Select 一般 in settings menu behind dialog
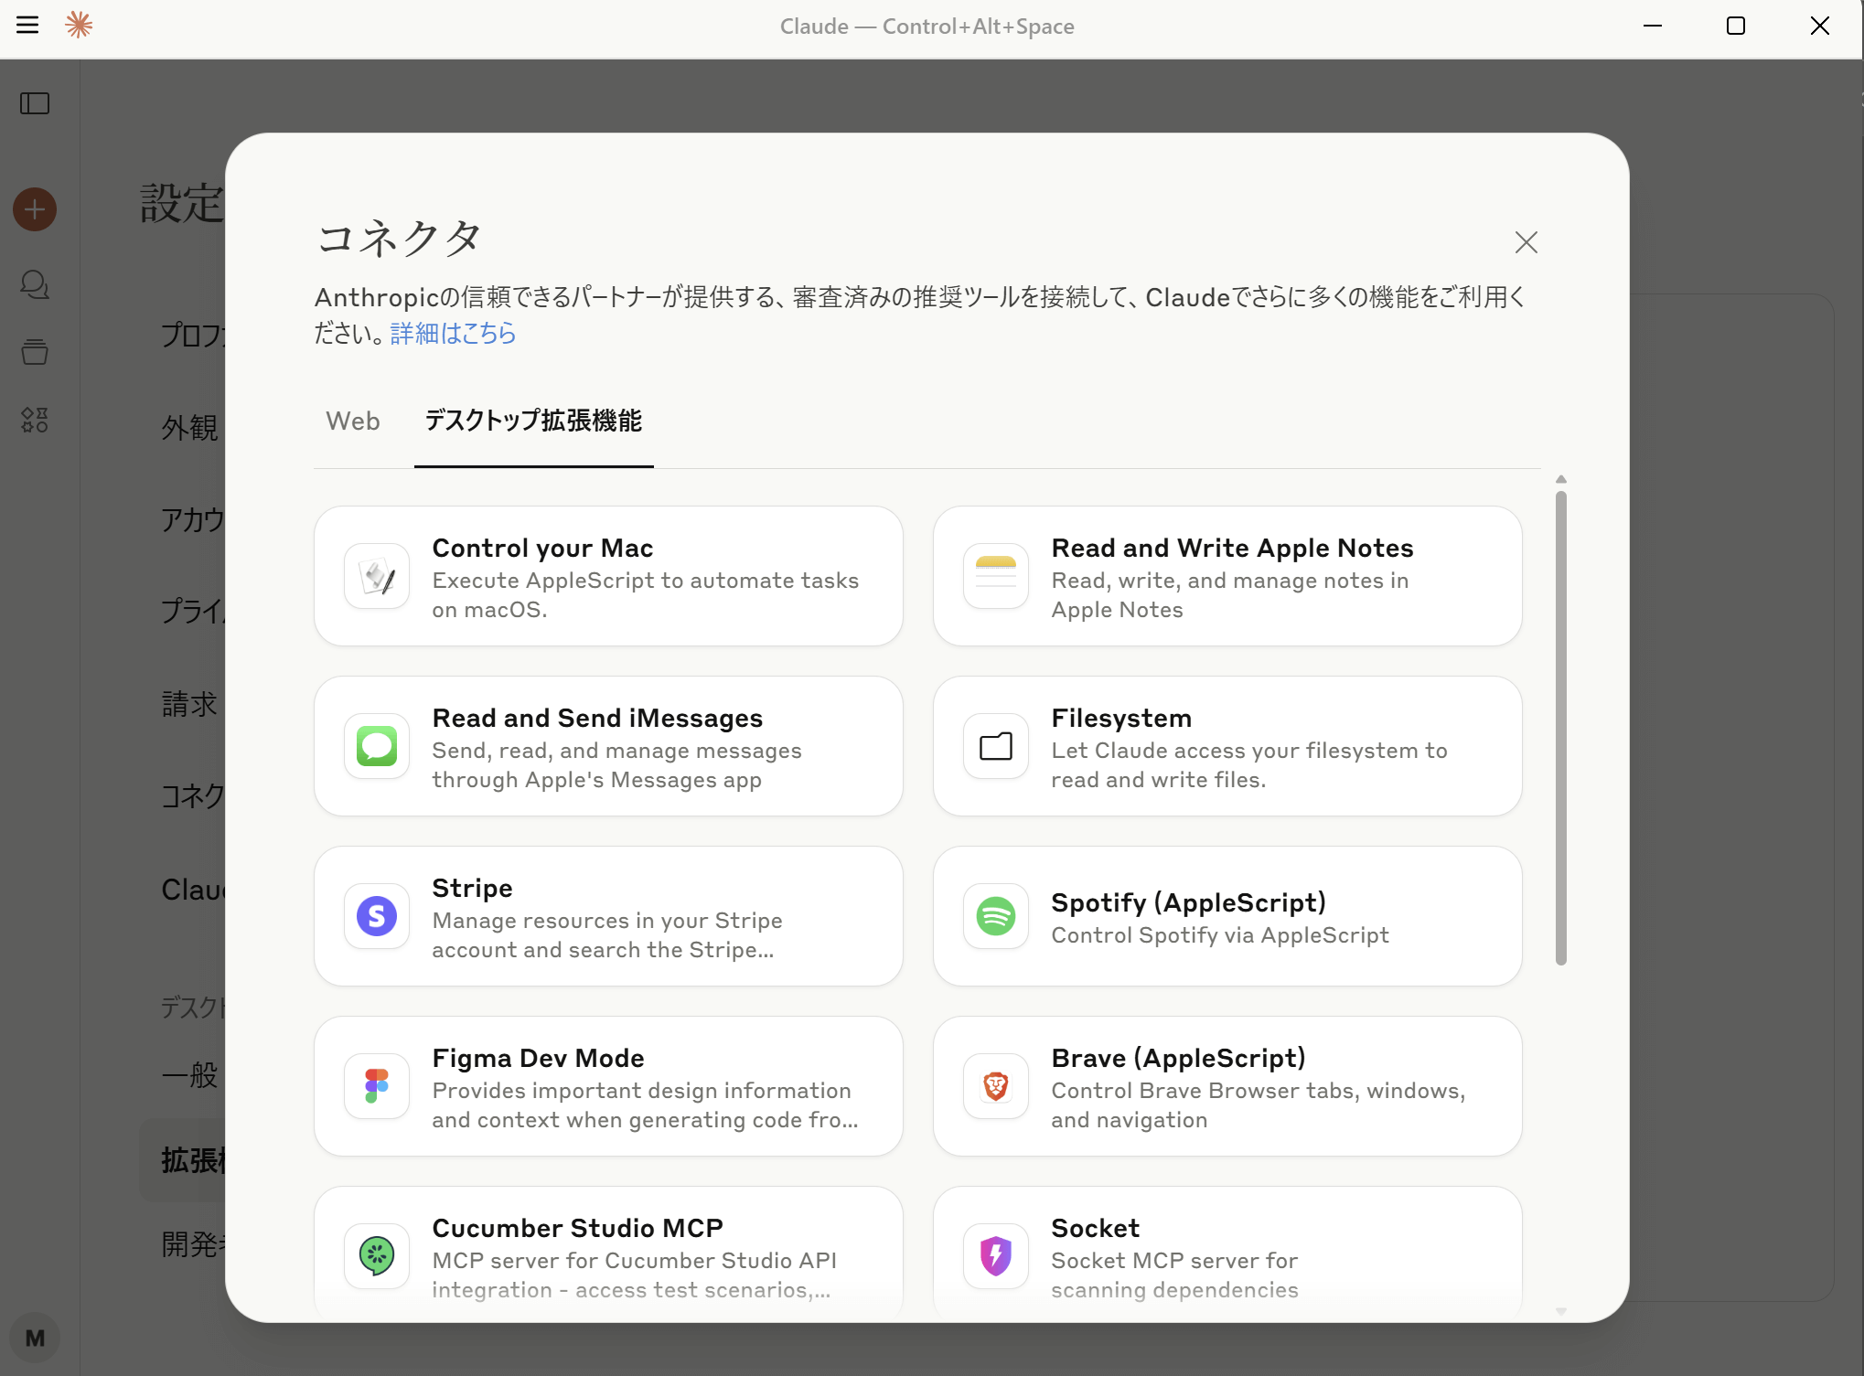This screenshot has height=1376, width=1864. point(189,1074)
